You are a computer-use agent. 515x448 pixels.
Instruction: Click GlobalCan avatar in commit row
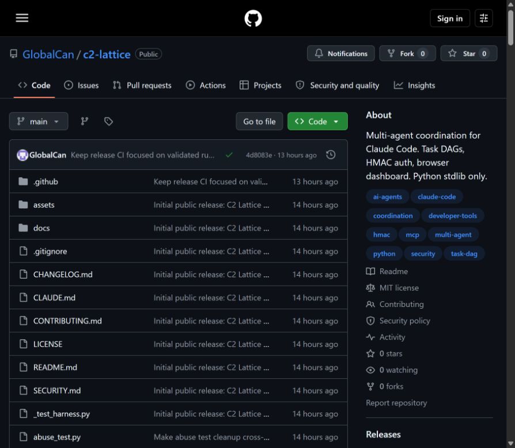(x=22, y=155)
